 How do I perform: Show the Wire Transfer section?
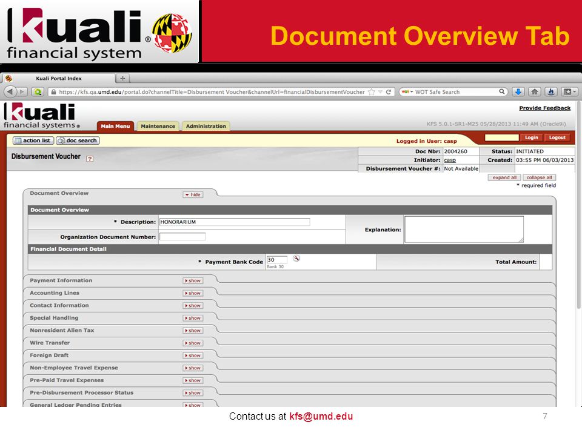click(x=193, y=343)
